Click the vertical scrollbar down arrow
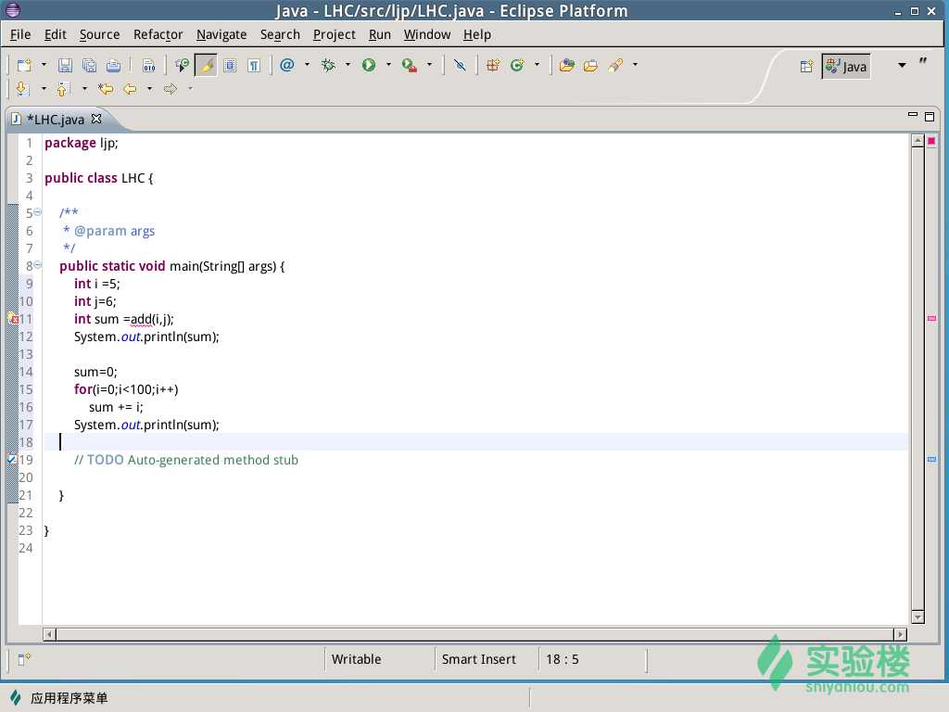This screenshot has width=949, height=712. 917,617
